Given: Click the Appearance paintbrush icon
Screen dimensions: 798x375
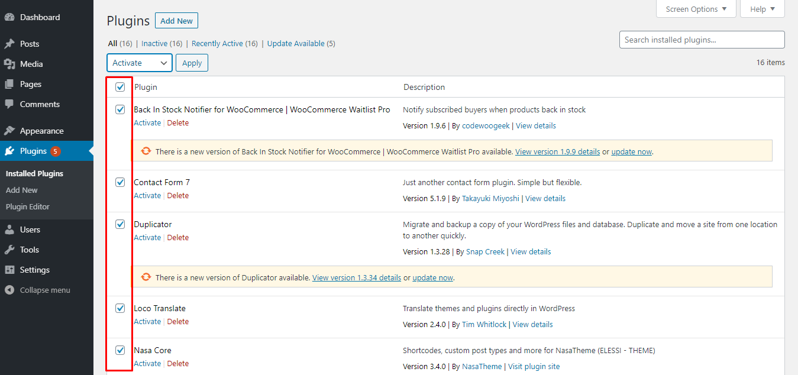Looking at the screenshot, I should [x=9, y=131].
